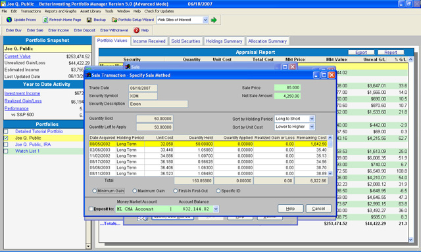Select the 08/05/2002 lot row
This screenshot has height=252, width=421.
[x=209, y=144]
